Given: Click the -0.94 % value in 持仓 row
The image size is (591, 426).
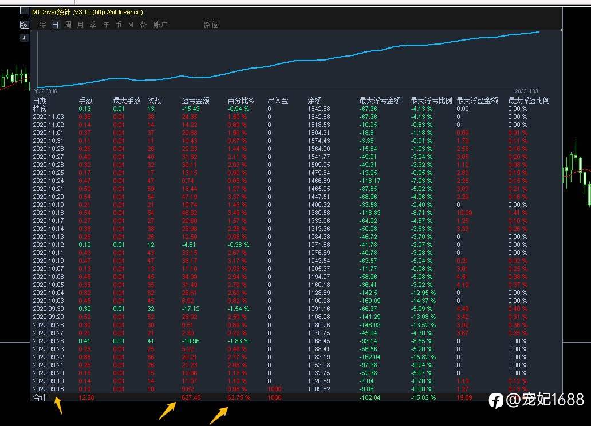Looking at the screenshot, I should pos(238,109).
